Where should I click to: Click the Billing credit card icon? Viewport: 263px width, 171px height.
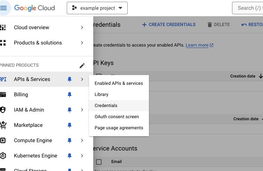pos(3,95)
